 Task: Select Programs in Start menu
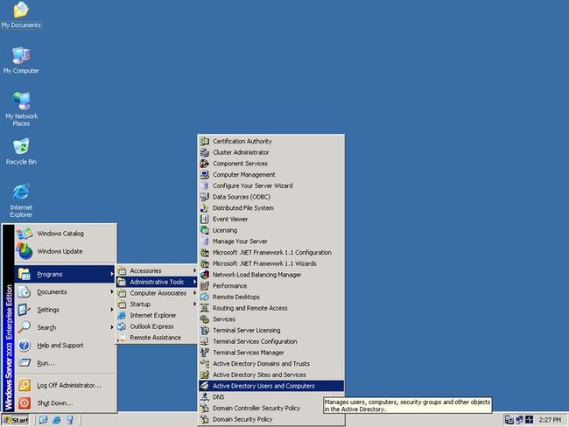pyautogui.click(x=66, y=274)
